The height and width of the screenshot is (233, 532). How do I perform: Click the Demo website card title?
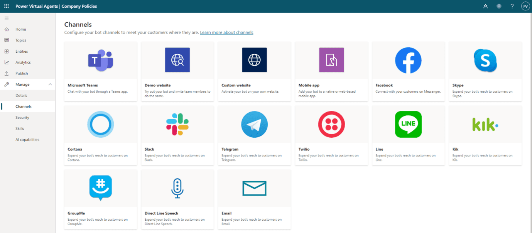157,85
